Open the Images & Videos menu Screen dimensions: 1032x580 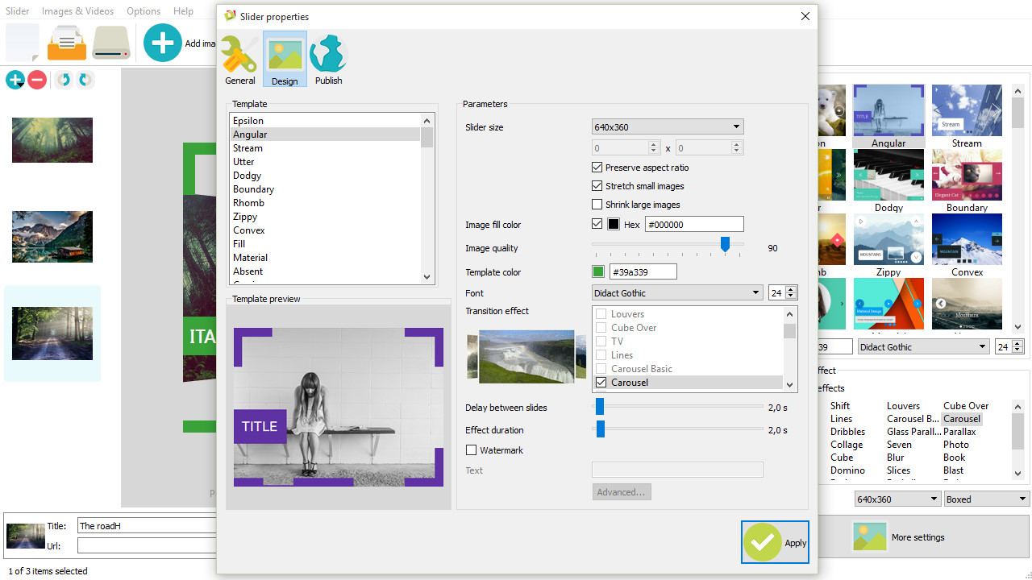tap(77, 11)
